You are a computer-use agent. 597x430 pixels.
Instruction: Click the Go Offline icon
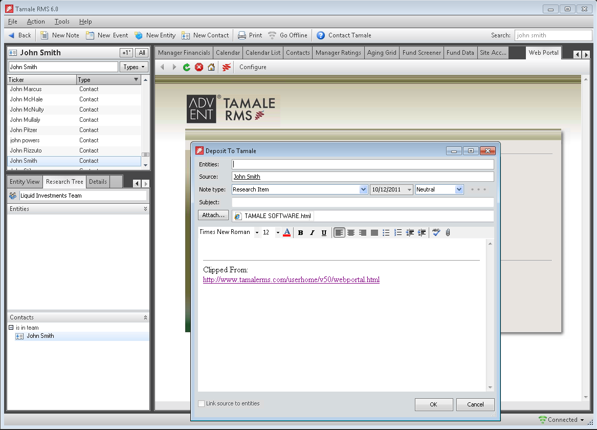point(272,35)
